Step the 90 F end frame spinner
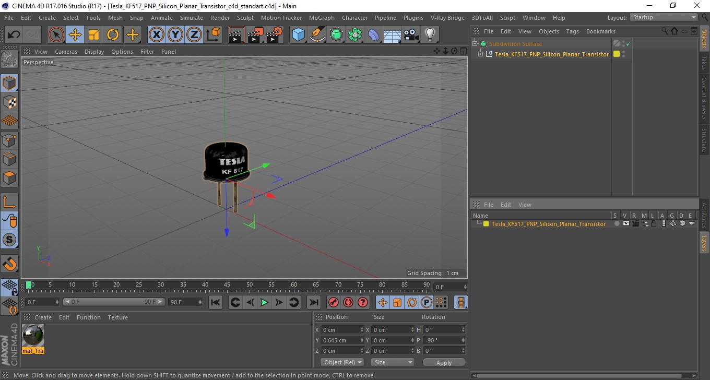The image size is (710, 380). [199, 302]
